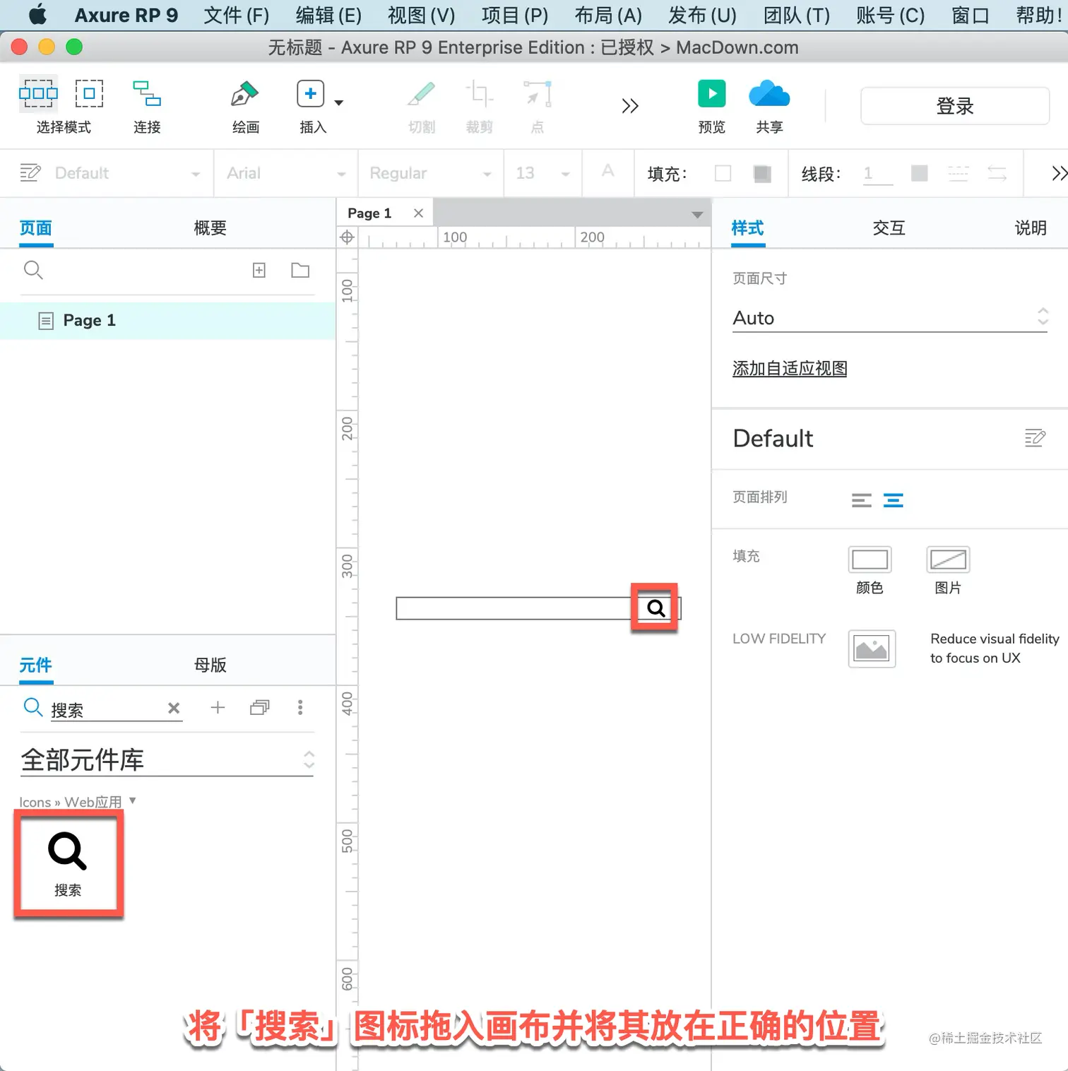The width and height of the screenshot is (1068, 1071).
Task: Switch to the 页面 pages tab
Action: [x=35, y=228]
